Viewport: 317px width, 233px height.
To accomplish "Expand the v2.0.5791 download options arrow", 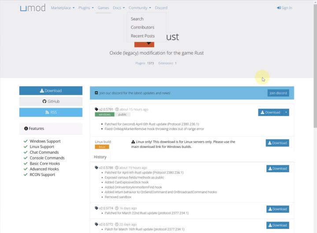I will (286, 112).
